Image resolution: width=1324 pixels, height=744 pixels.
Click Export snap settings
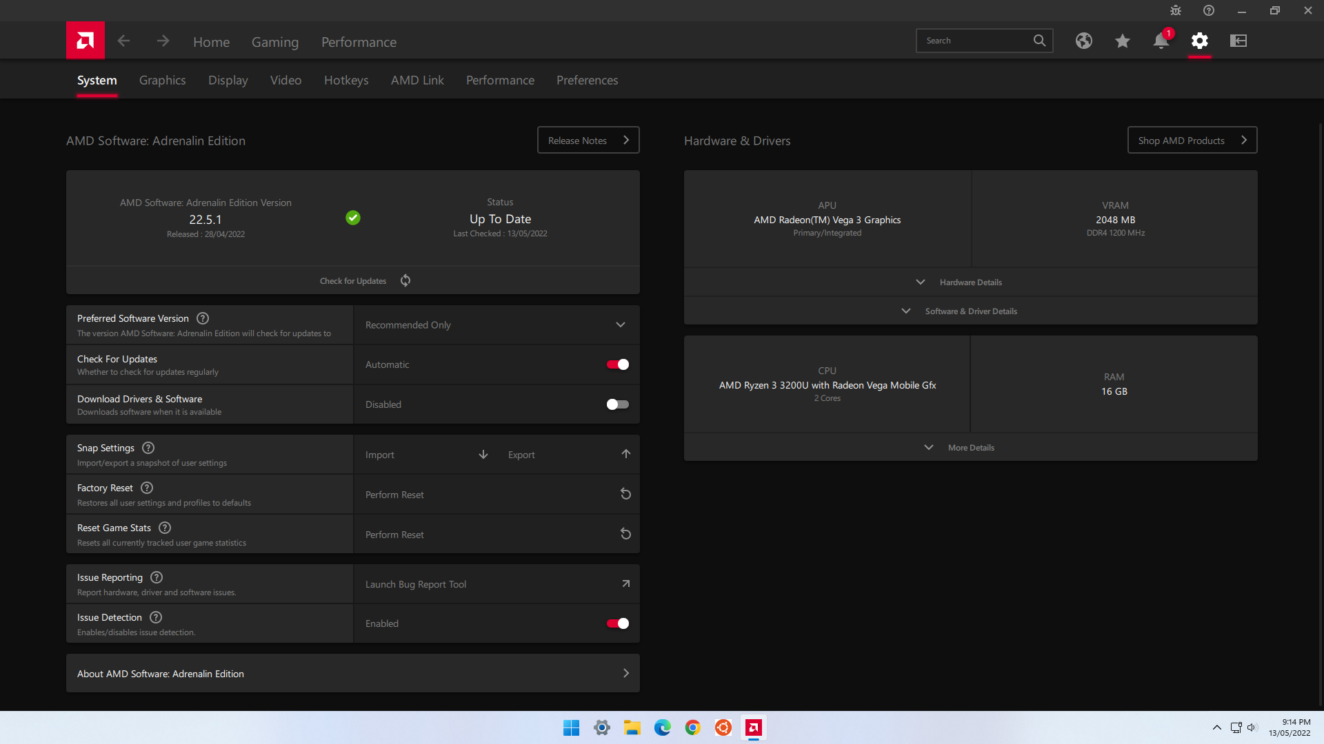[x=521, y=455]
